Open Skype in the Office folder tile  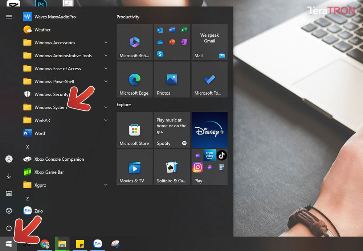pyautogui.click(x=160, y=54)
